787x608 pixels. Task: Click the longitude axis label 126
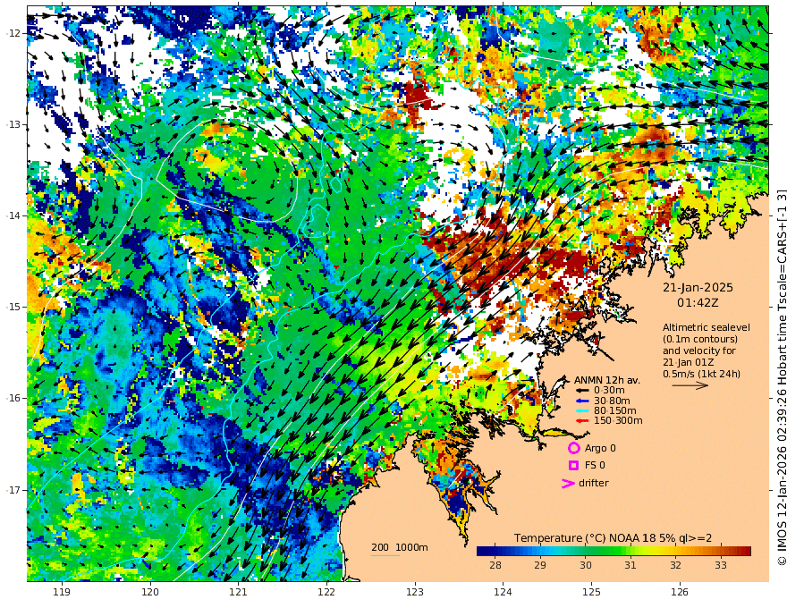pos(680,592)
